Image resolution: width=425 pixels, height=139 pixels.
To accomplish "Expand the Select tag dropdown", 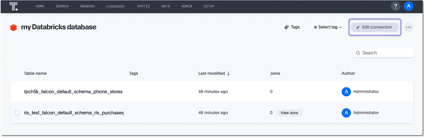I will (x=328, y=27).
